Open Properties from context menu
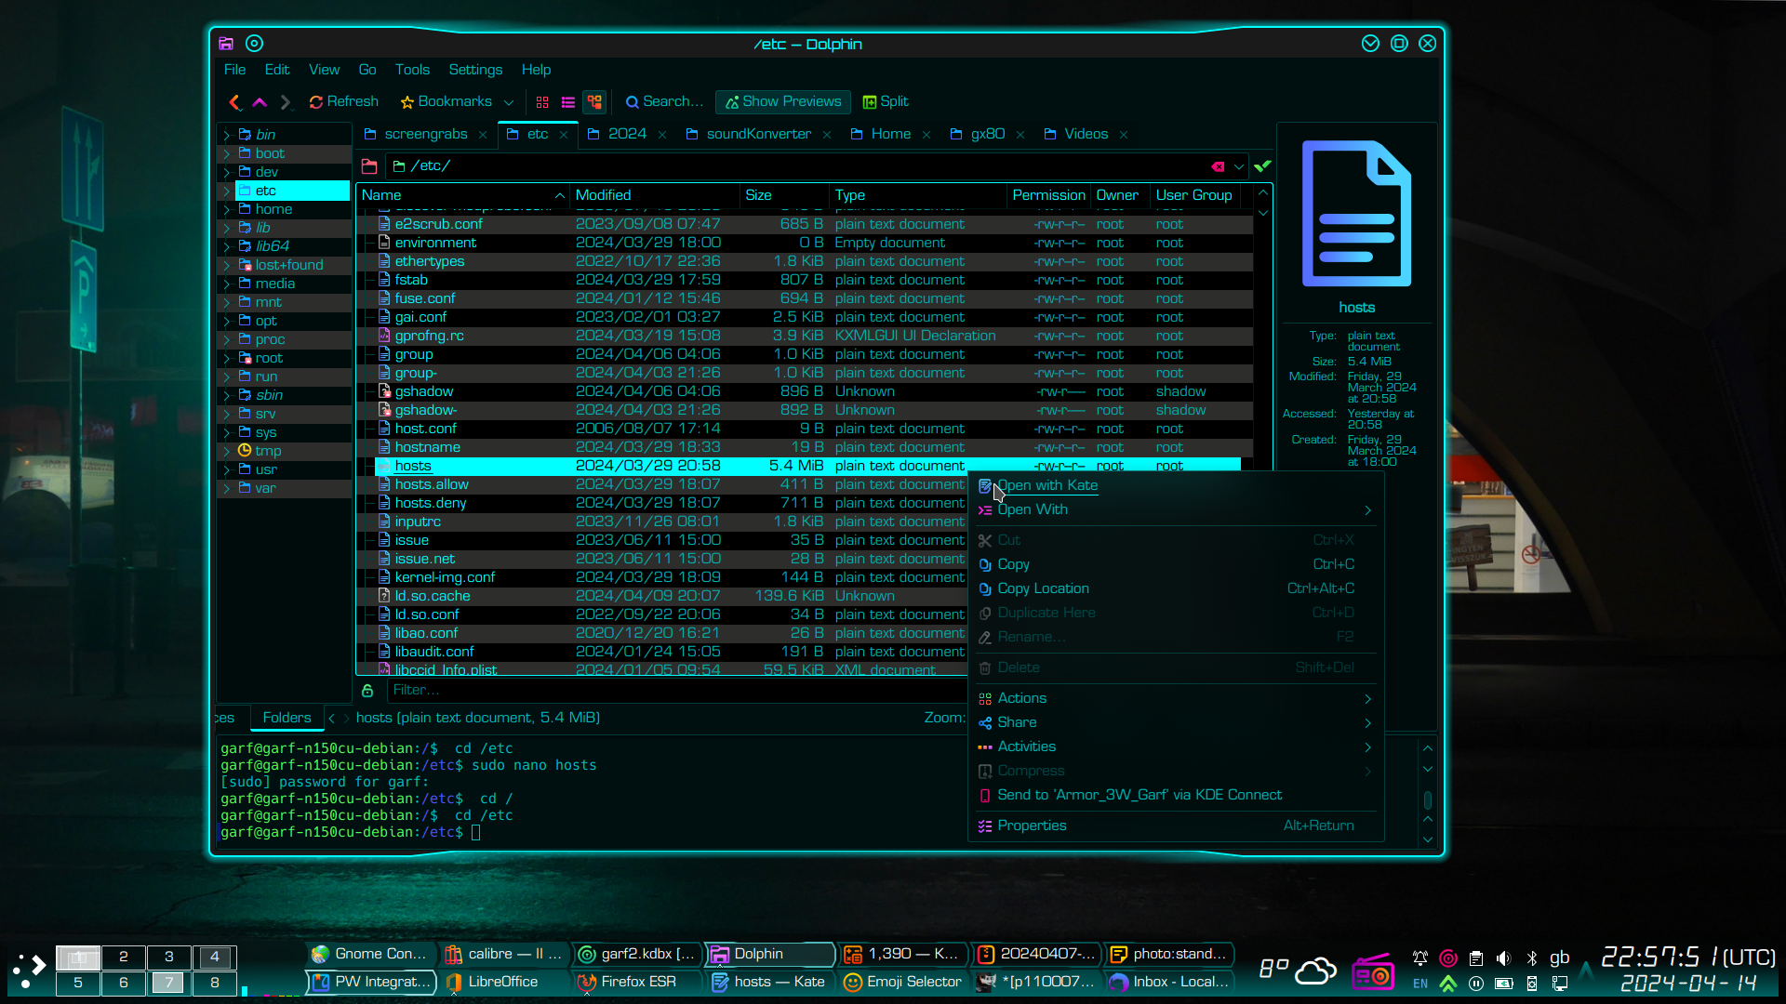Image resolution: width=1786 pixels, height=1004 pixels. tap(1177, 826)
